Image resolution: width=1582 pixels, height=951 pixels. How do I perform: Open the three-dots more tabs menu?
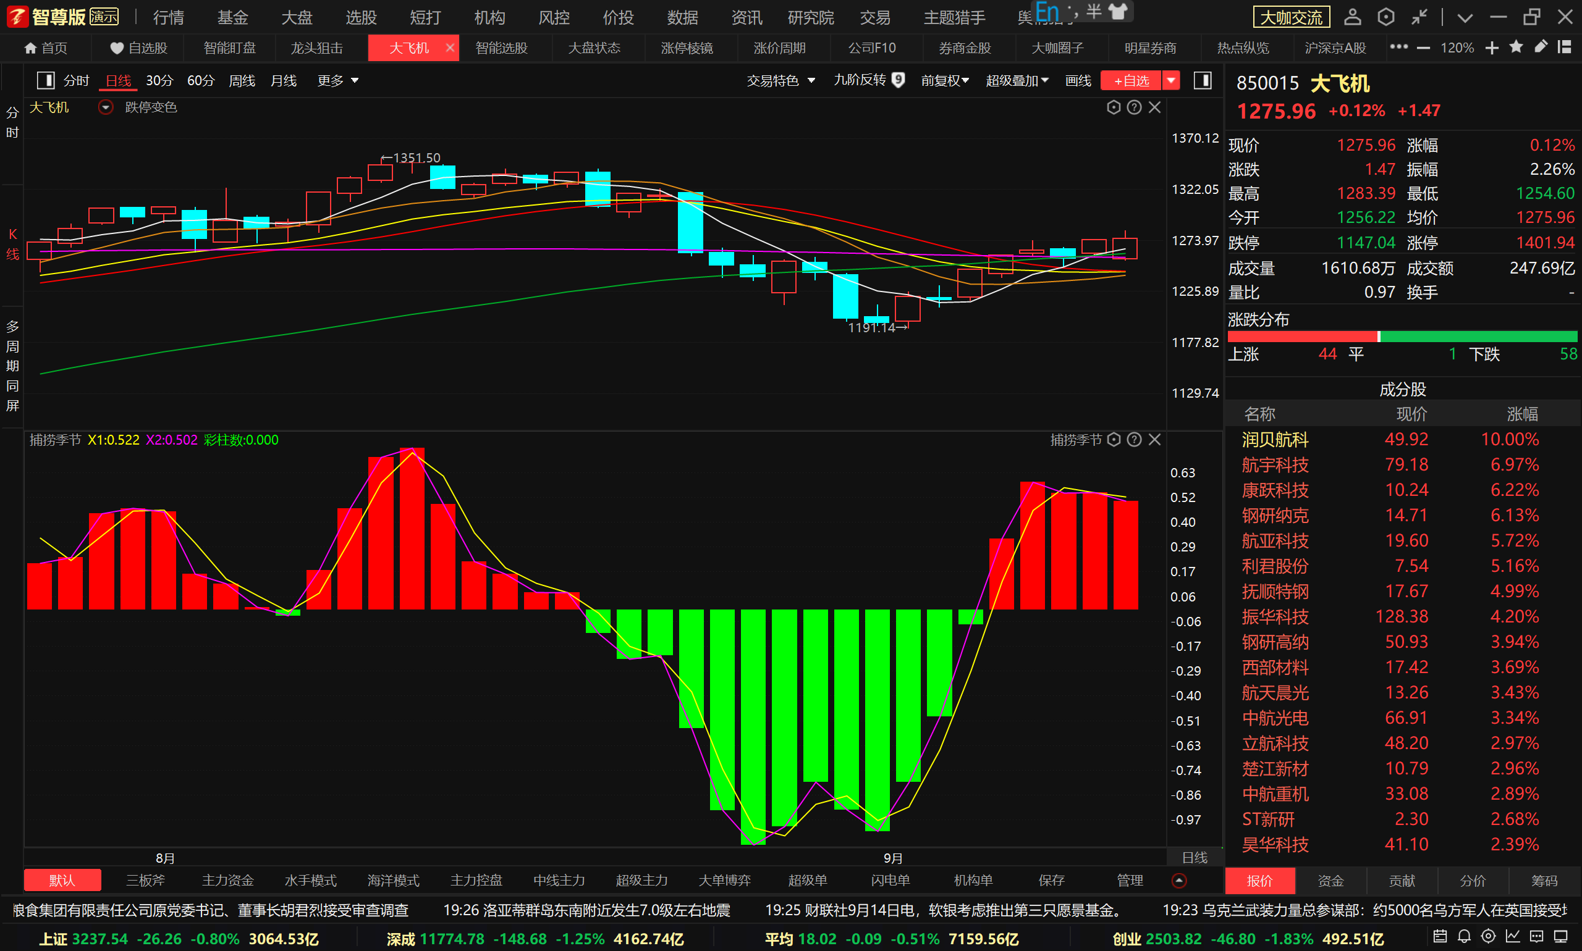click(x=1398, y=48)
